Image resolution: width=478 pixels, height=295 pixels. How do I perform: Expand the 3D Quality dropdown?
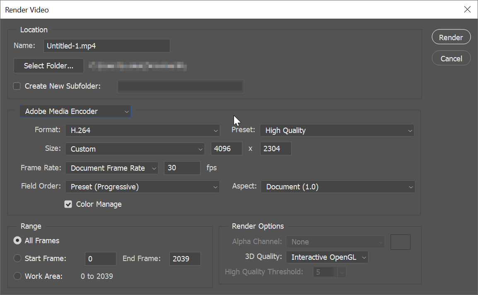coord(327,257)
